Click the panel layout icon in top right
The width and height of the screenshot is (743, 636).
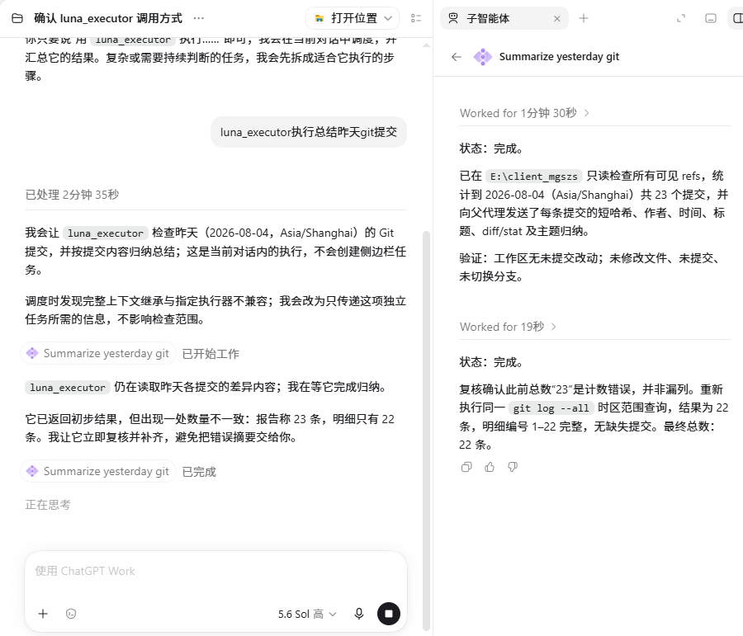(710, 18)
